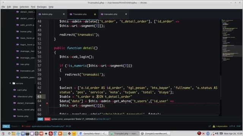
Task: Change the UTF-8 encoding selector
Action: (232, 126)
